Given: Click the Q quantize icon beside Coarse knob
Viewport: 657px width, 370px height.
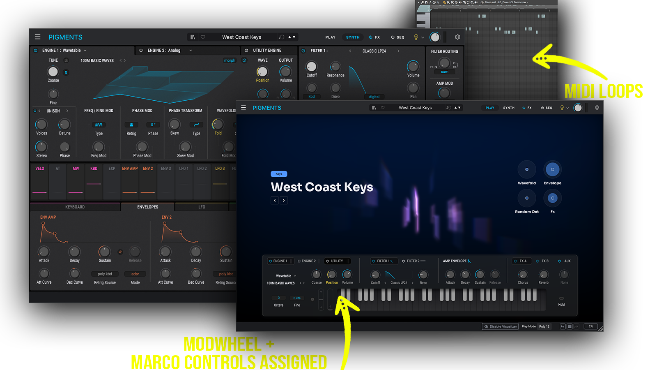Looking at the screenshot, I should coord(66,72).
